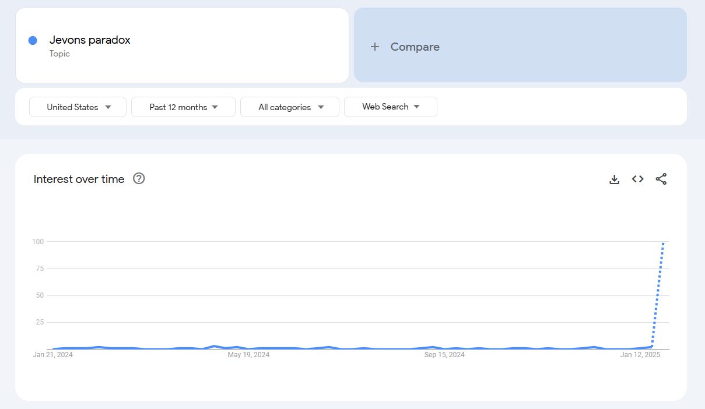This screenshot has height=409, width=705.
Task: Click the 50 y-axis label
Action: [40, 295]
